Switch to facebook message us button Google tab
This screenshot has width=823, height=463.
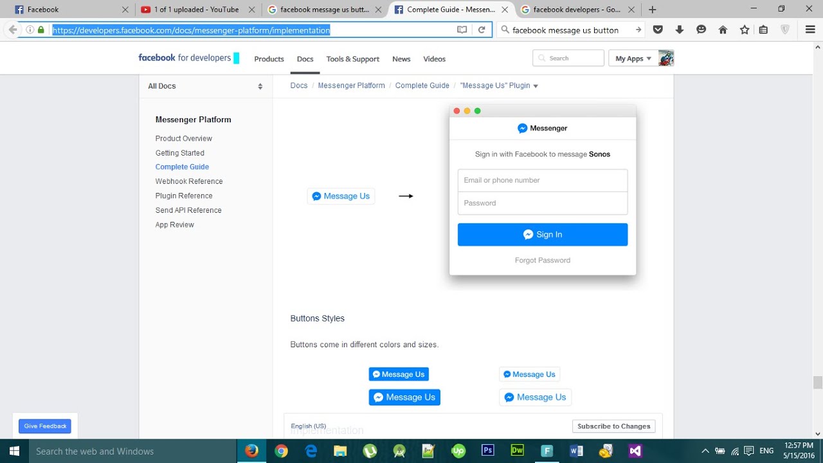[325, 10]
